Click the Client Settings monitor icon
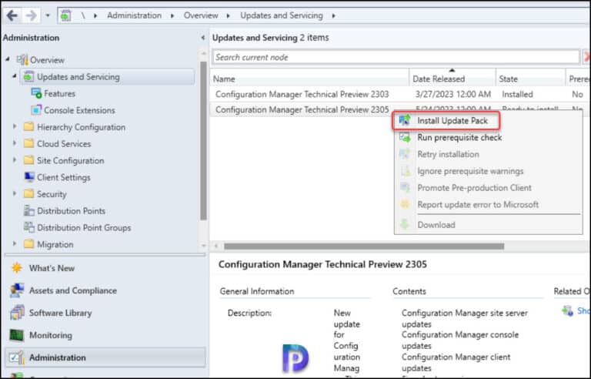This screenshot has width=591, height=379. pyautogui.click(x=29, y=176)
